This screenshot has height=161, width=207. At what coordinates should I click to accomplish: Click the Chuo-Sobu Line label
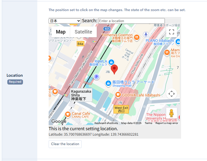pyautogui.click(x=137, y=63)
